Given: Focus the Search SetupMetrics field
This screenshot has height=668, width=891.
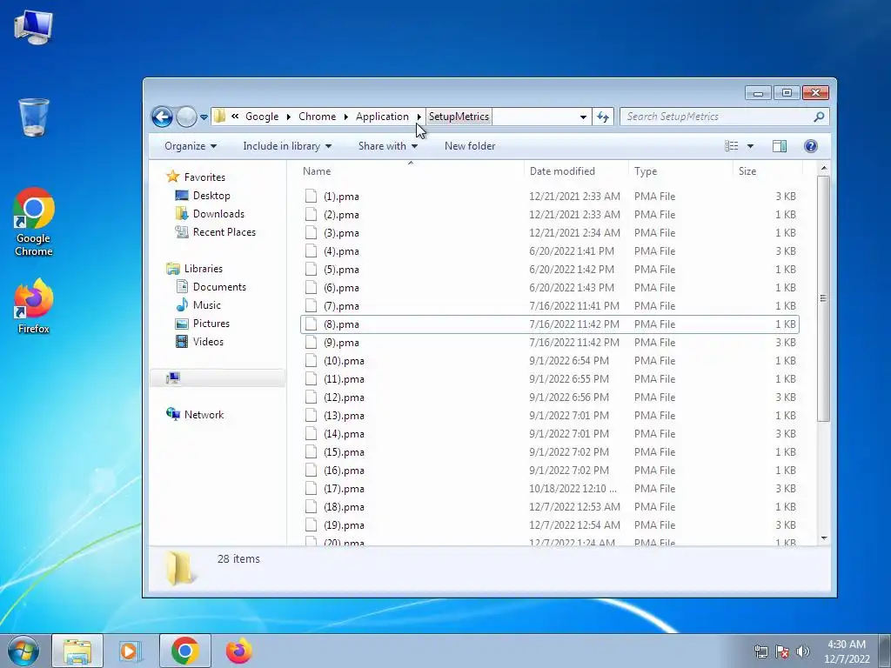Looking at the screenshot, I should tap(724, 117).
